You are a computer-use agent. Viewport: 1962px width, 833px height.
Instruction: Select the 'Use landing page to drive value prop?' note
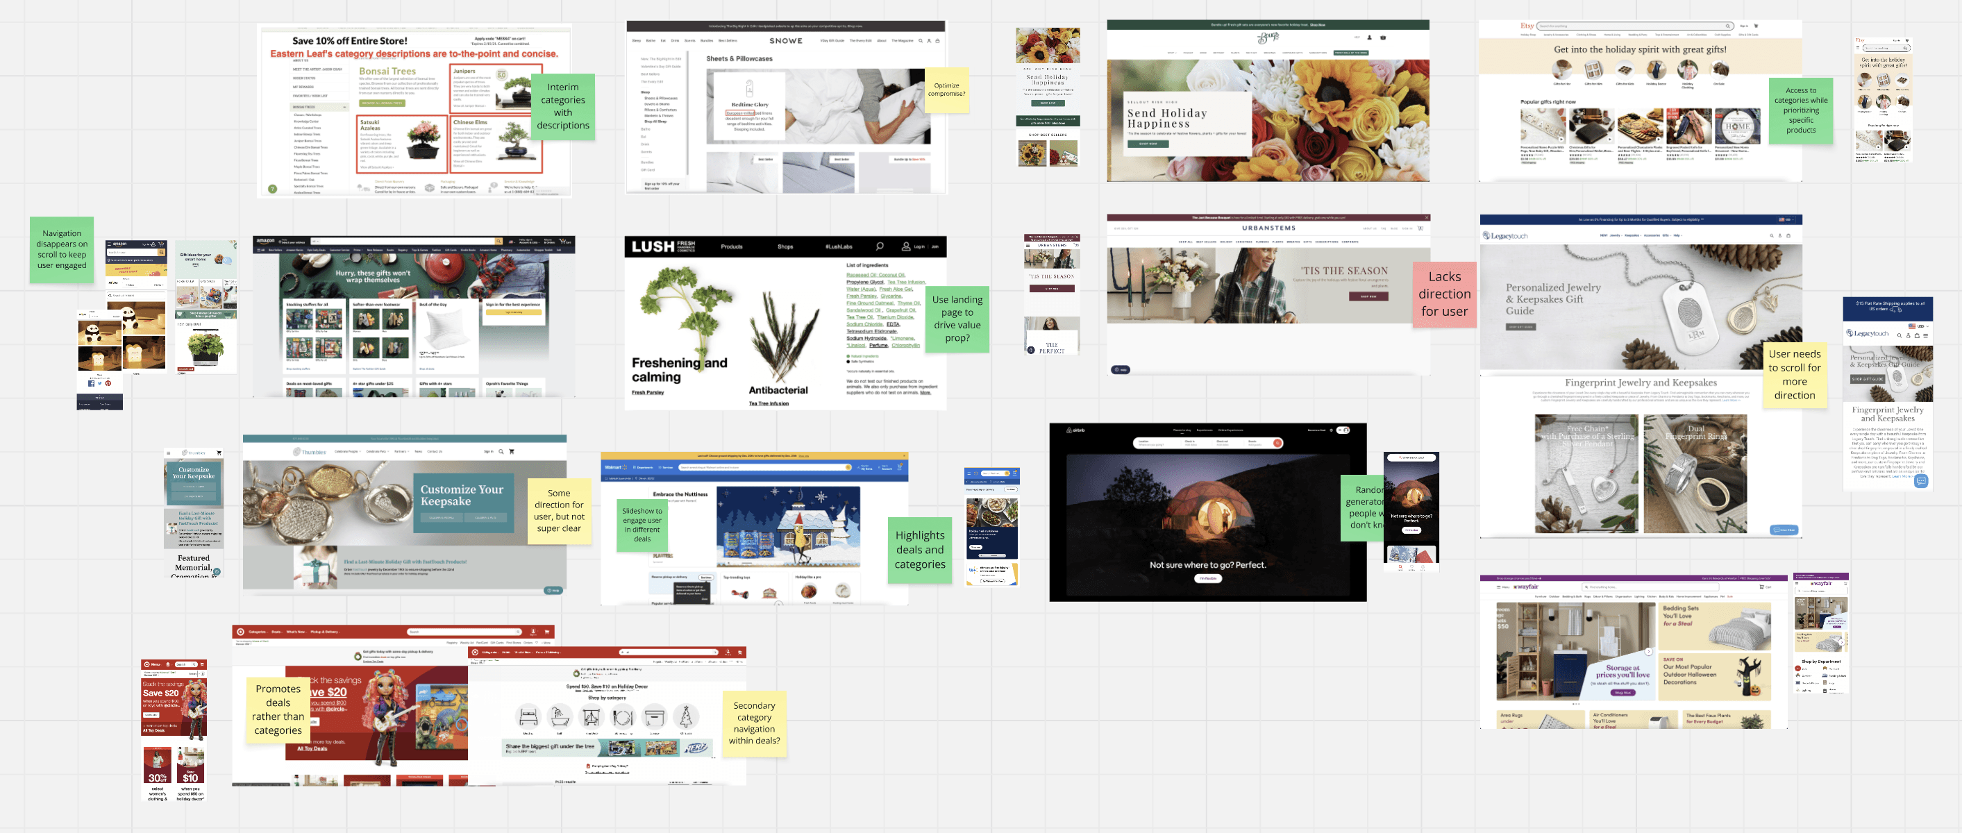957,319
